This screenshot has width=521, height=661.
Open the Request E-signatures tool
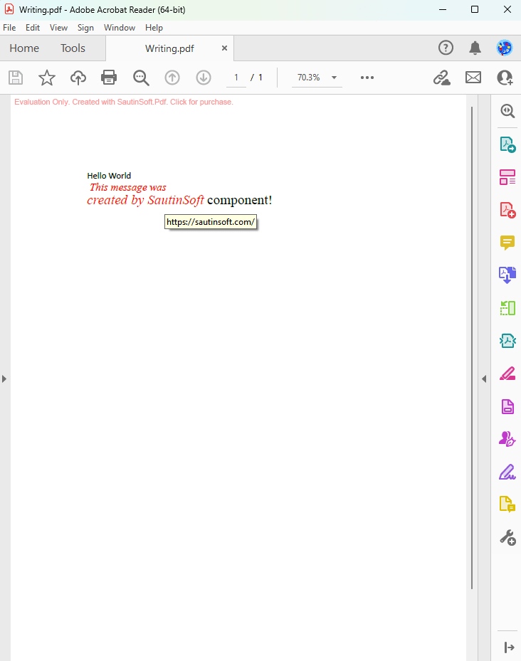(507, 439)
